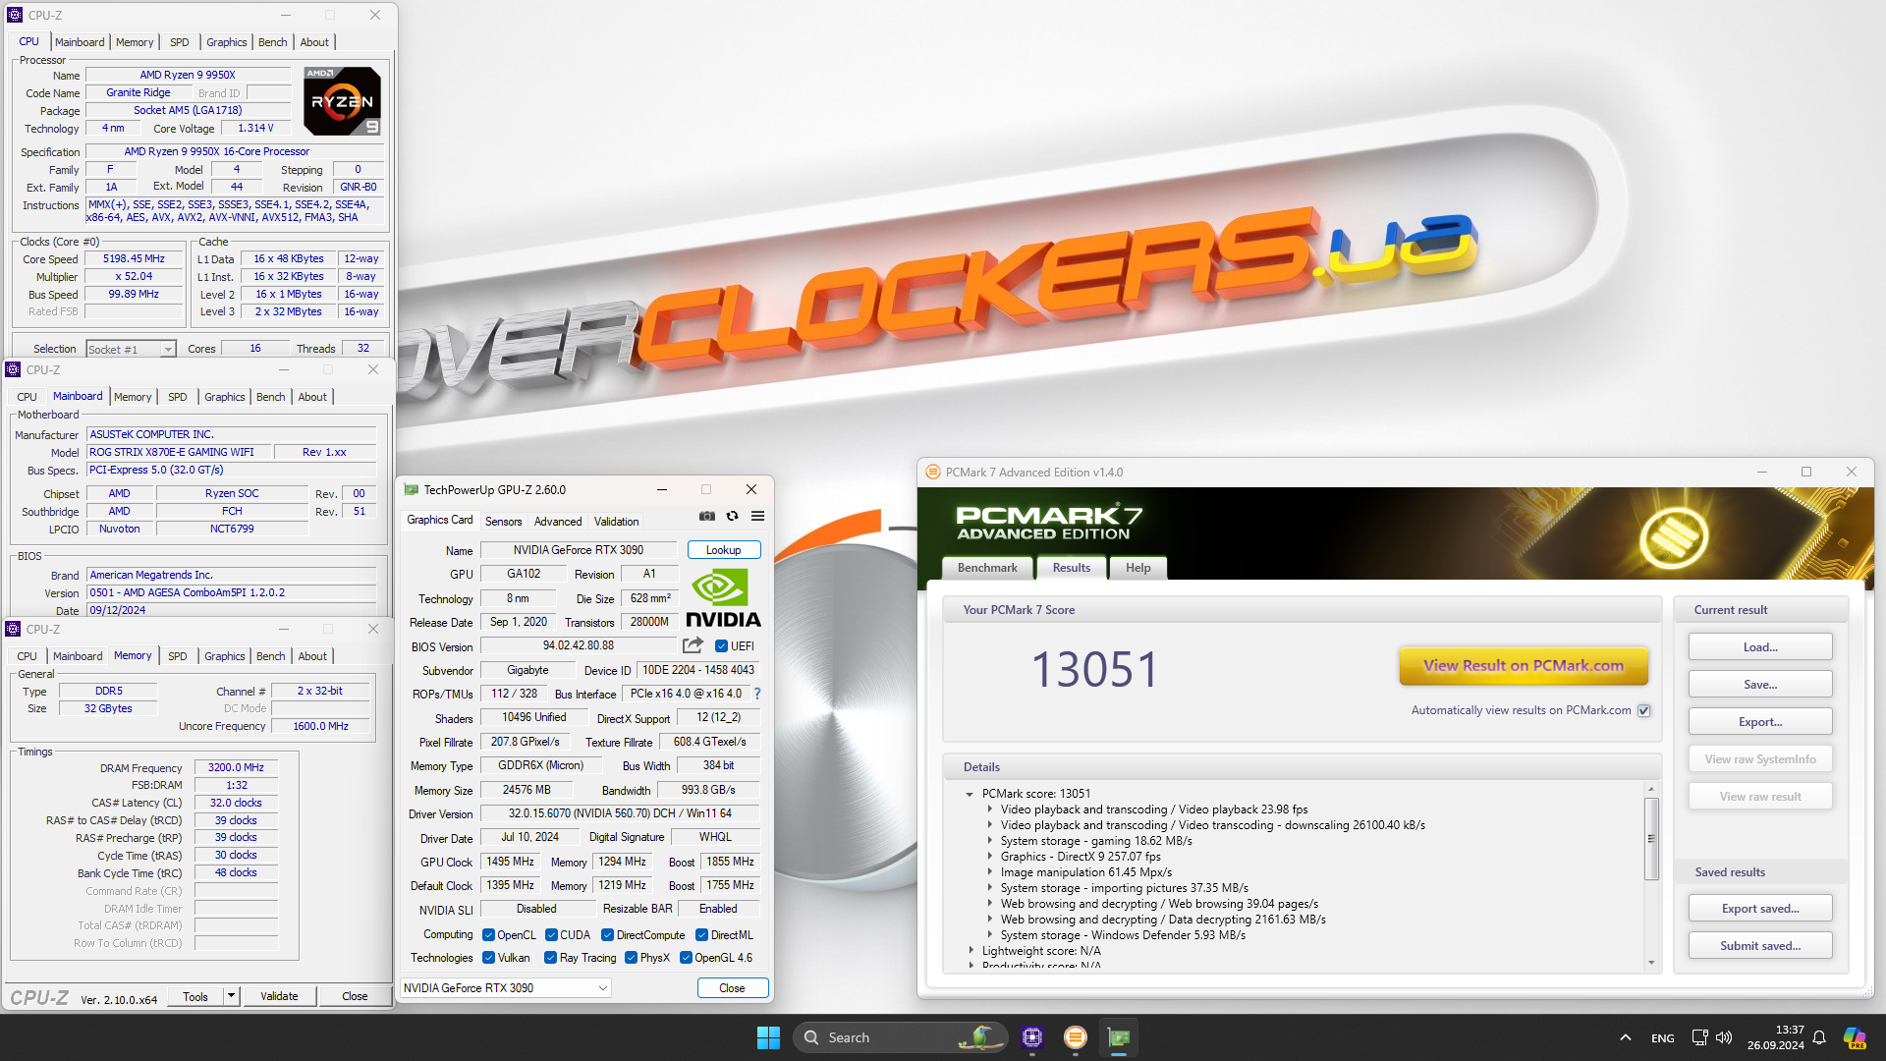Image resolution: width=1886 pixels, height=1061 pixels.
Task: Open the Benchmark tab in PCMark 7
Action: (987, 568)
